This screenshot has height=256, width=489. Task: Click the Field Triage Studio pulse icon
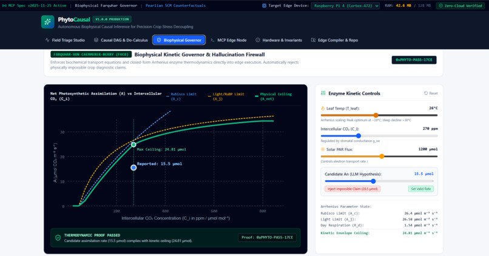(x=47, y=40)
